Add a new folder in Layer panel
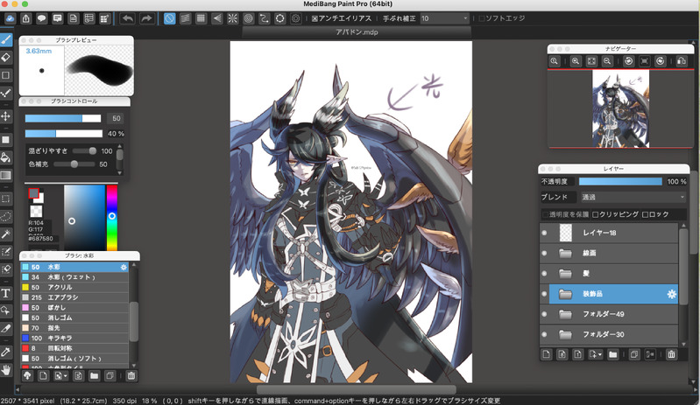This screenshot has width=700, height=405. 612,354
